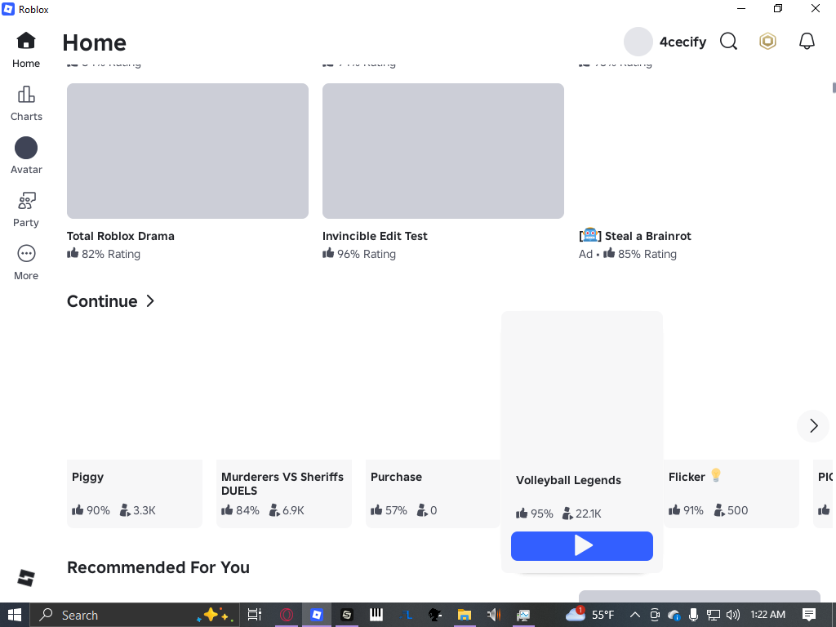The height and width of the screenshot is (627, 836).
Task: Click the Volleyball Legends title
Action: coord(568,480)
